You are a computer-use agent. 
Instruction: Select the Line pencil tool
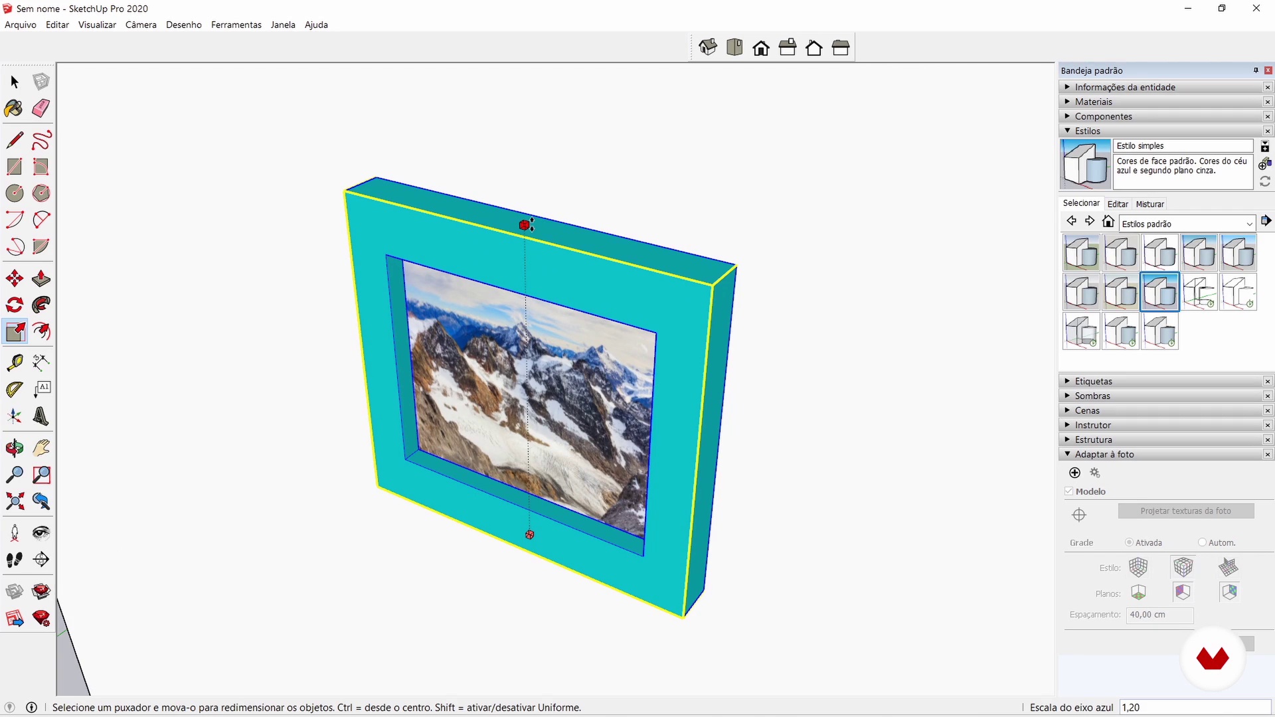tap(15, 140)
